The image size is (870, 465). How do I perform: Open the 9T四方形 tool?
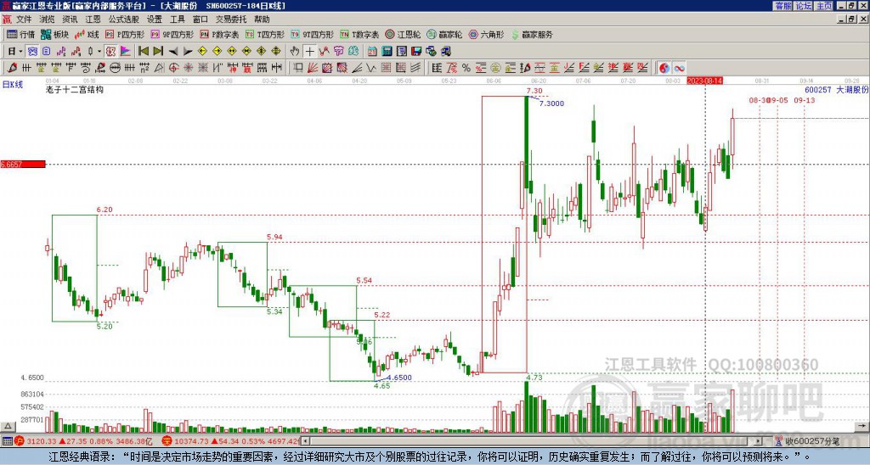click(x=312, y=34)
